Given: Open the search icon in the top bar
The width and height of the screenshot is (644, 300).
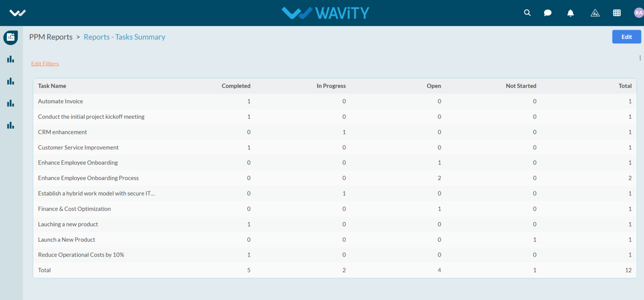Looking at the screenshot, I should [x=527, y=13].
